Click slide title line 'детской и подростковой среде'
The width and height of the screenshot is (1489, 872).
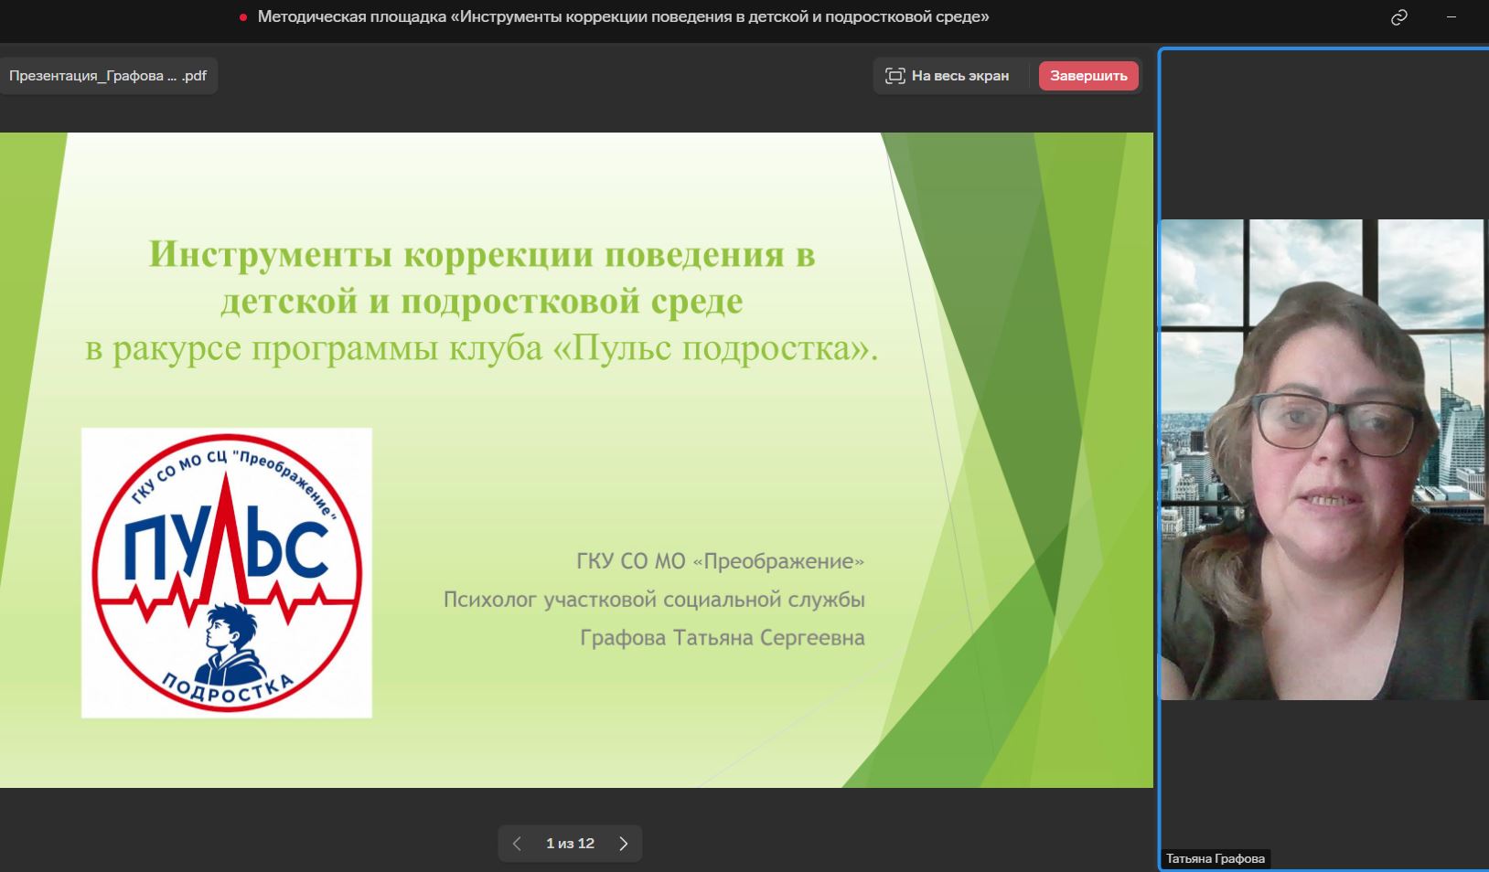coord(482,301)
